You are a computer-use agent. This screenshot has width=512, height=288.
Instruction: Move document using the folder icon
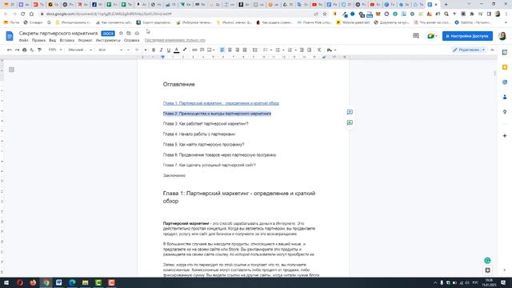click(129, 34)
